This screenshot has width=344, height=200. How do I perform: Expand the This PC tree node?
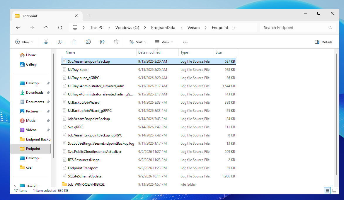coord(15,186)
